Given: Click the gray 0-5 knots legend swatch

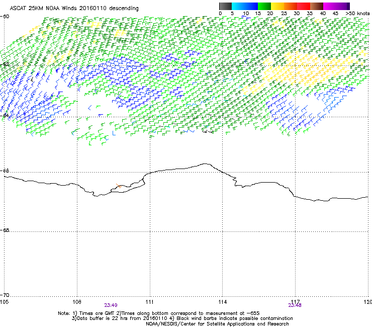Looking at the screenshot, I should [x=226, y=6].
